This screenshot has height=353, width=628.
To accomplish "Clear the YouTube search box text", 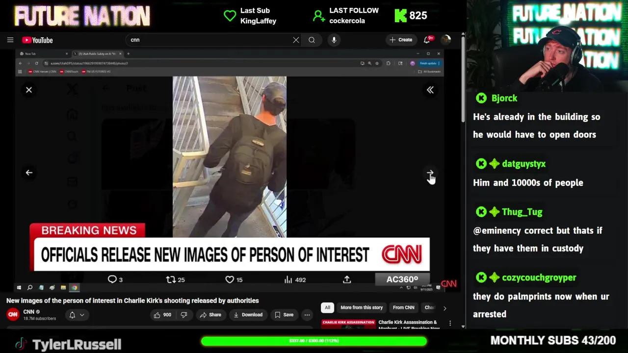I will [296, 40].
